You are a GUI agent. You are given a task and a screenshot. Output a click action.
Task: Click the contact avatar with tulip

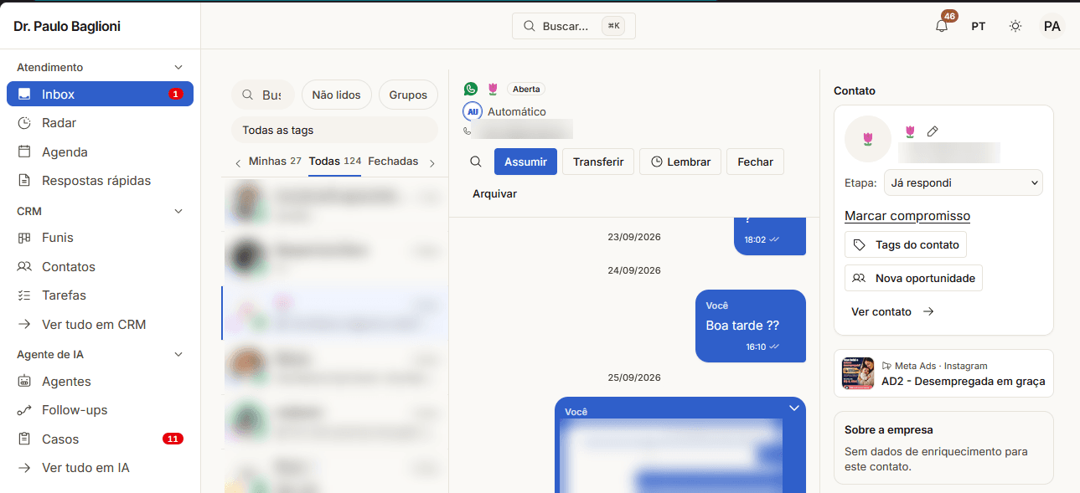pos(868,139)
